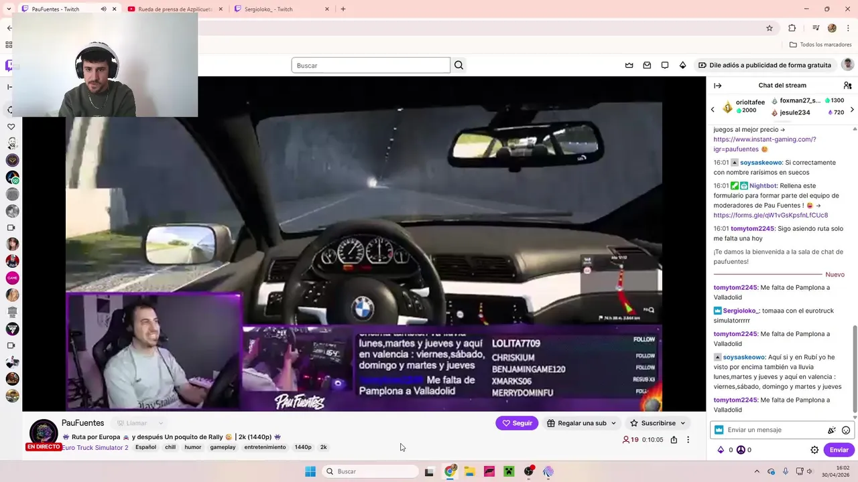
Task: Click the gameplay stream tag
Action: pos(223,447)
